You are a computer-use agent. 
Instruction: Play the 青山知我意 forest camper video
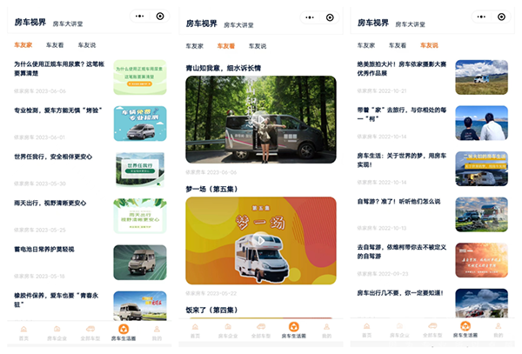pos(260,119)
